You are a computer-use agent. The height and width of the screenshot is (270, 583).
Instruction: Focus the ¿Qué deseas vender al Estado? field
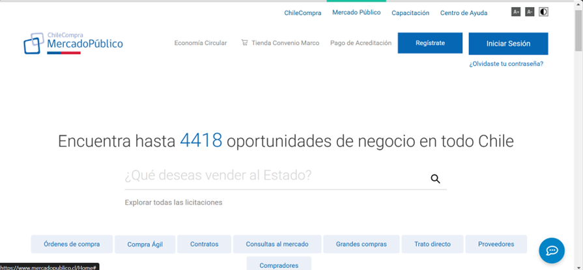[274, 176]
